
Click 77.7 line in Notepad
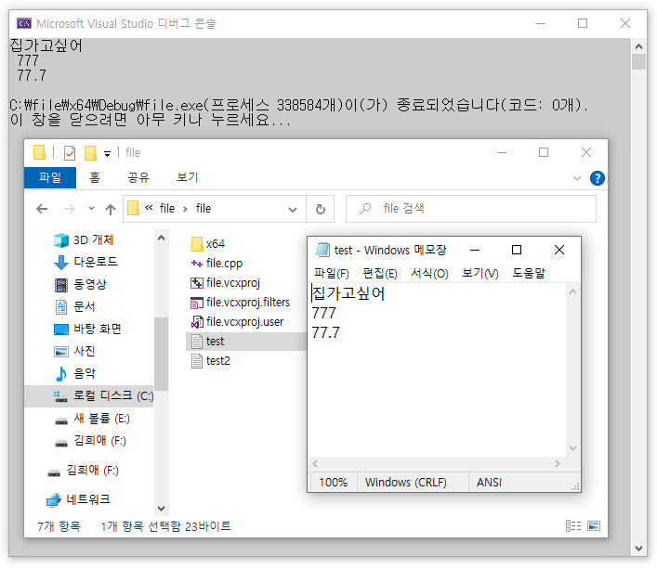325,332
